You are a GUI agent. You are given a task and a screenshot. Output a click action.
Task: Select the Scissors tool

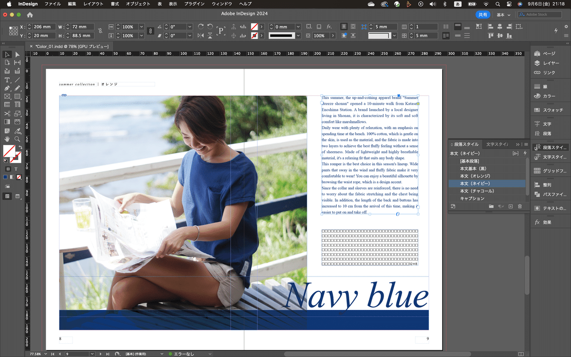click(7, 113)
